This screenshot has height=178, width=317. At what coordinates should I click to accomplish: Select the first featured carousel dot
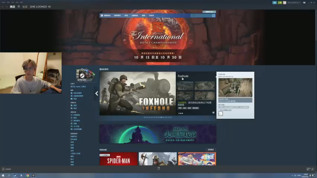click(145, 117)
